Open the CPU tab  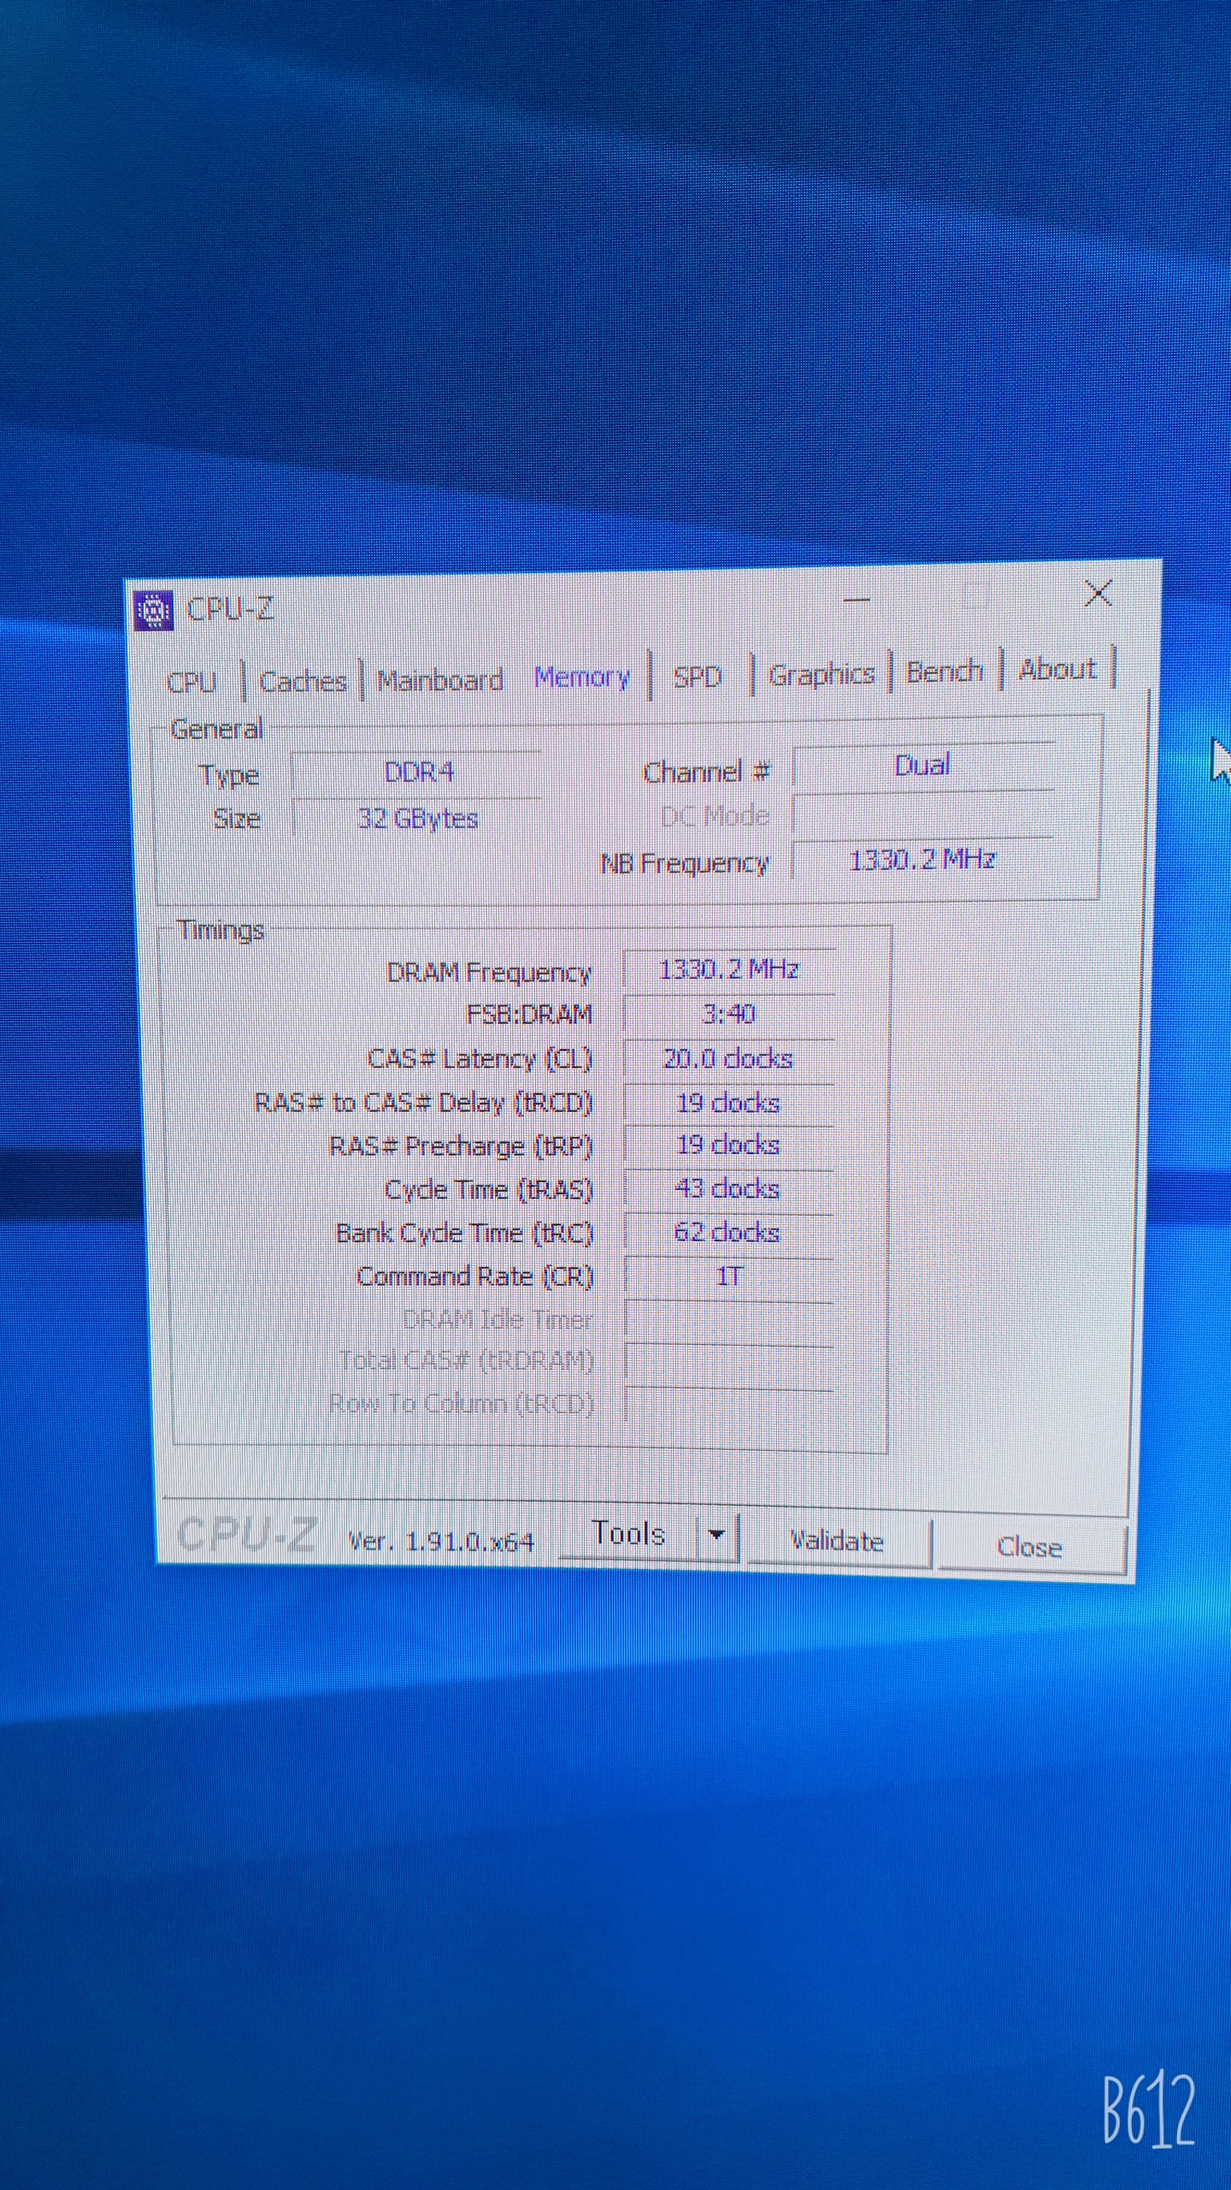(191, 682)
